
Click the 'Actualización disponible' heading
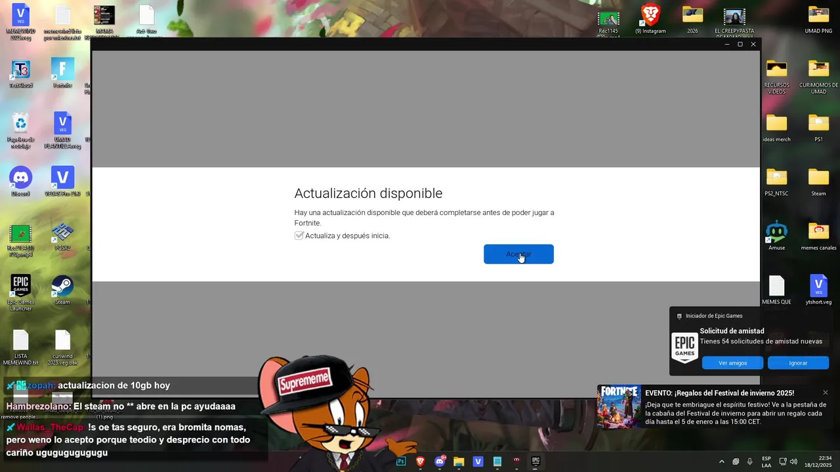[x=368, y=193]
